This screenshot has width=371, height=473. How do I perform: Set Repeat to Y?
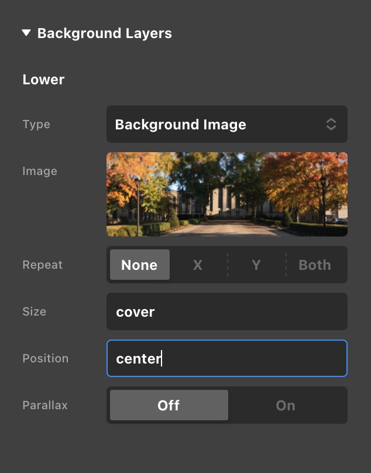[256, 265]
